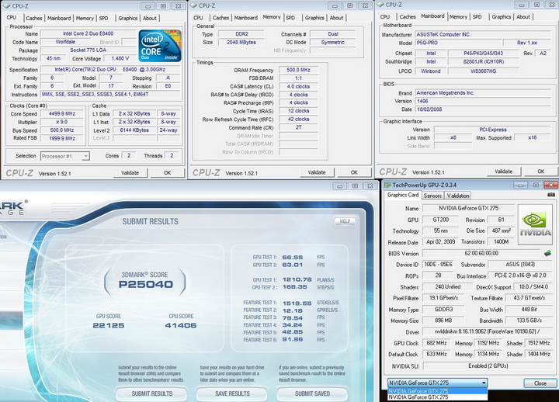This screenshot has width=559, height=402.
Task: Click GPU-Z Driver version field
Action: coord(488,332)
